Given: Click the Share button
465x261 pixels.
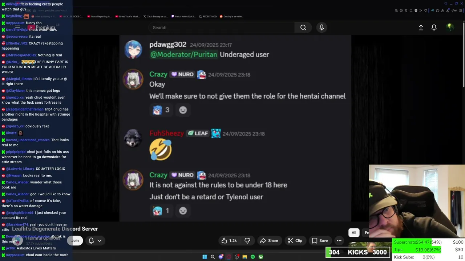Looking at the screenshot, I should pyautogui.click(x=269, y=241).
